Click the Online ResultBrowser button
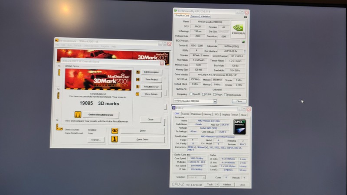 [101, 115]
